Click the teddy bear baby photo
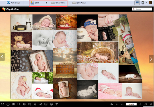The image size is (154, 107). coord(22,41)
